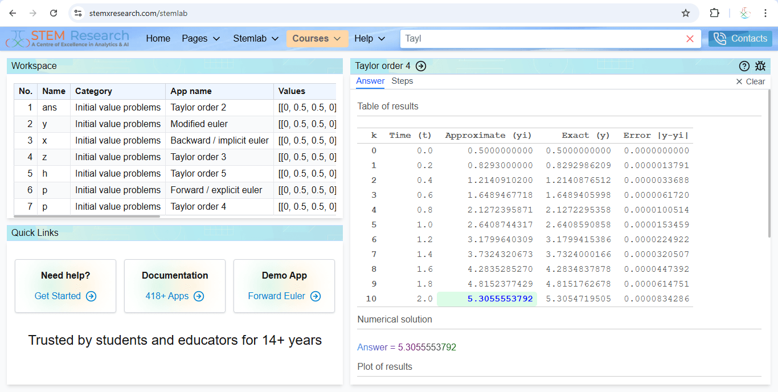Open the help question mark icon

click(744, 66)
